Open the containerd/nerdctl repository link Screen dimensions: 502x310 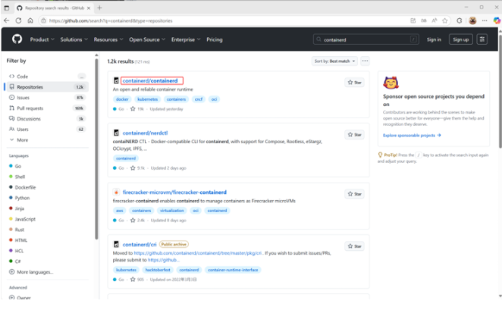pos(145,133)
